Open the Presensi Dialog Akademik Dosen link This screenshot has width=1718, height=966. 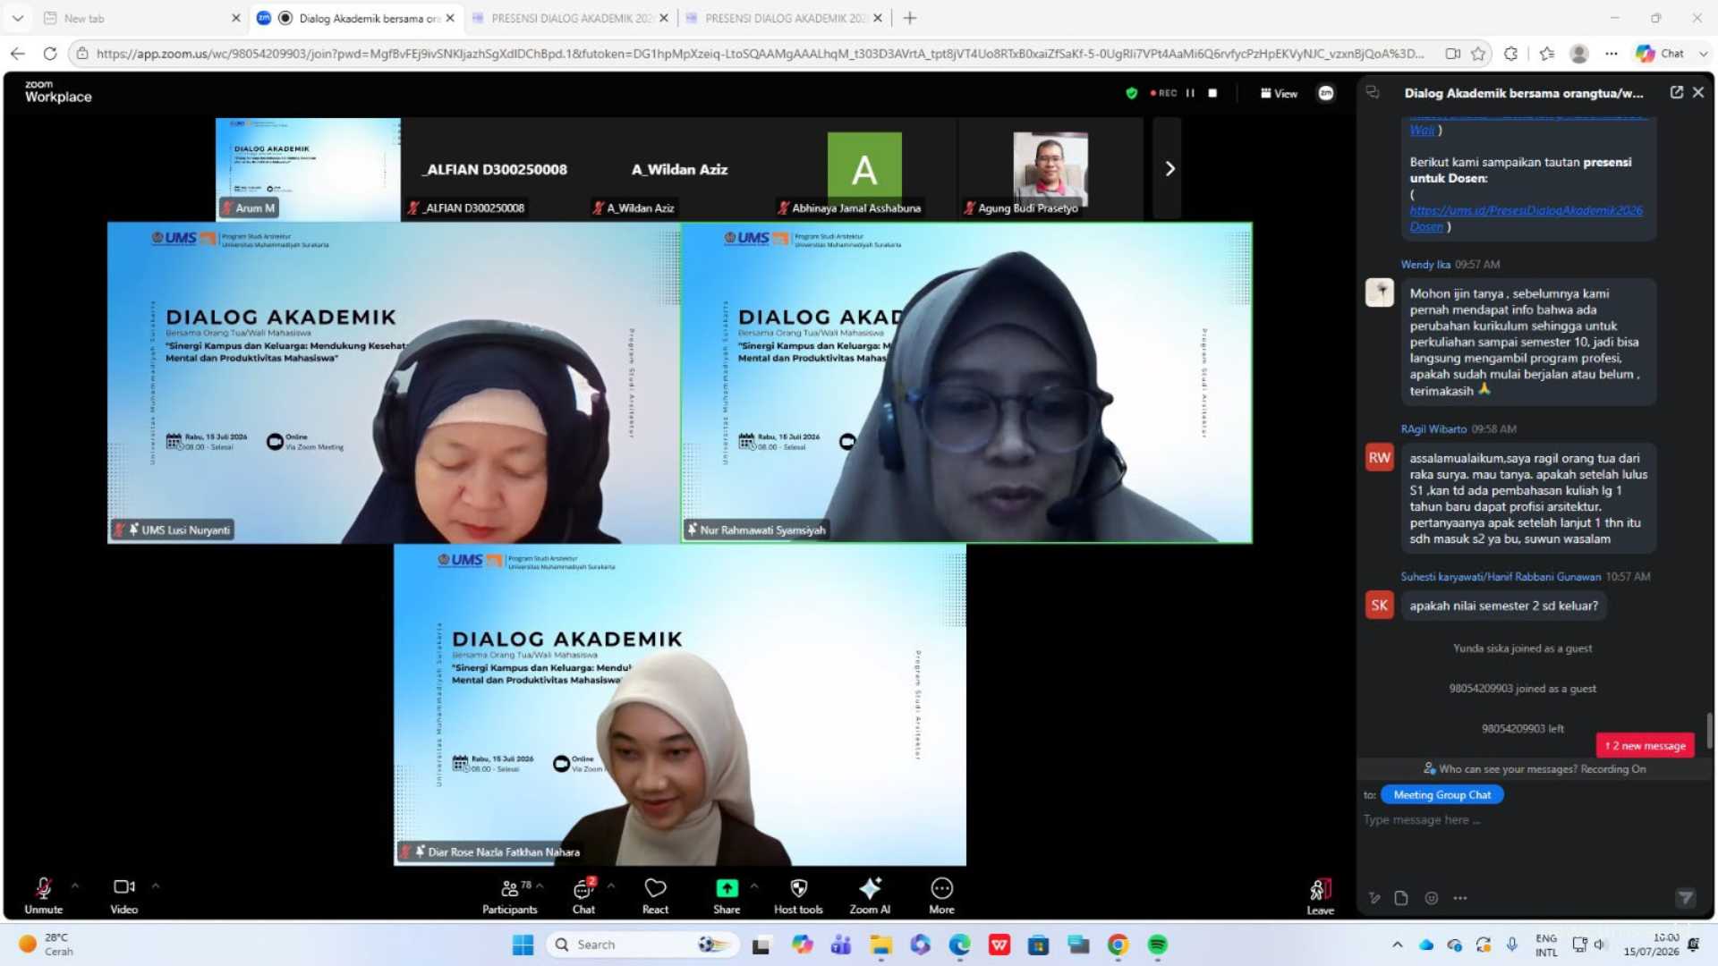pos(1526,218)
